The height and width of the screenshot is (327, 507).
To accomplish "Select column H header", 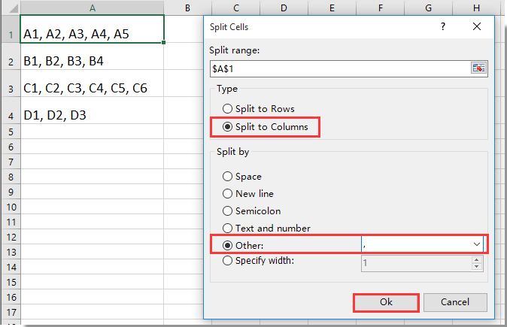I will [x=476, y=8].
